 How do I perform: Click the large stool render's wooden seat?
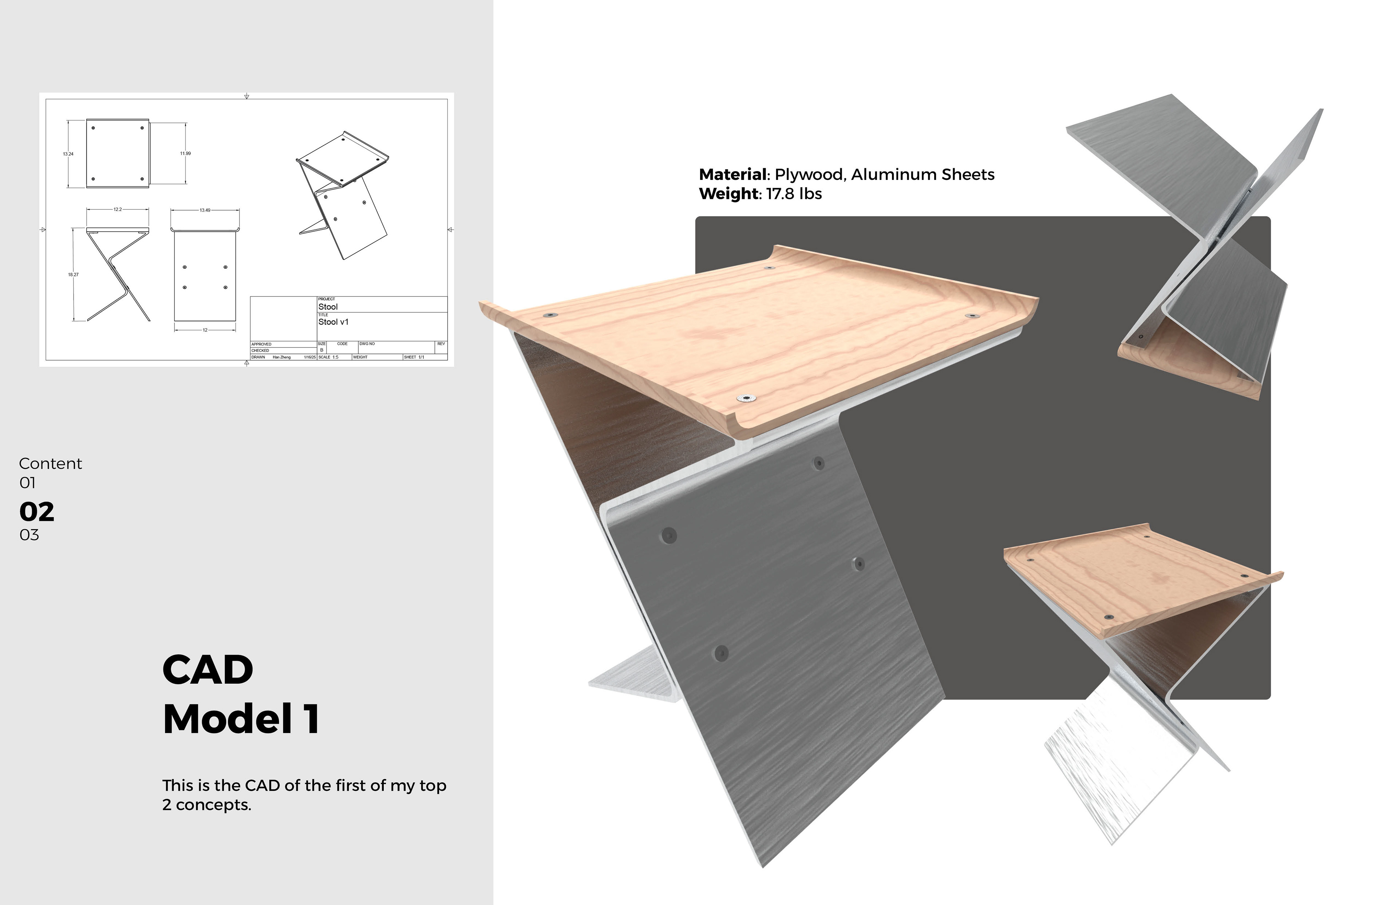pos(758,341)
